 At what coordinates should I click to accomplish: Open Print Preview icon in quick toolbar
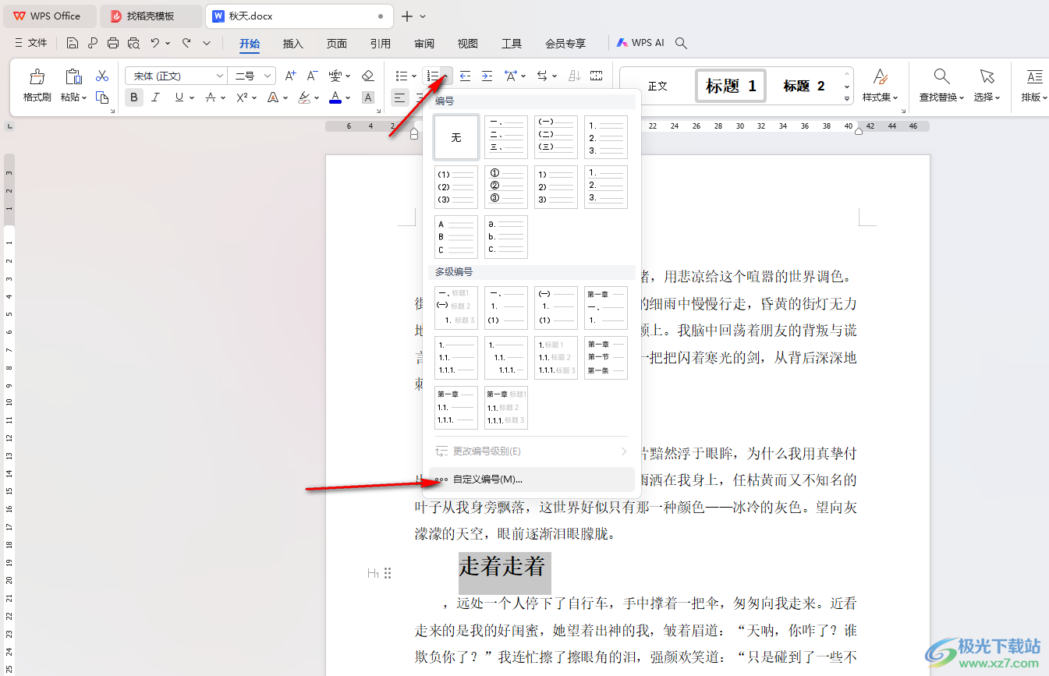[133, 43]
